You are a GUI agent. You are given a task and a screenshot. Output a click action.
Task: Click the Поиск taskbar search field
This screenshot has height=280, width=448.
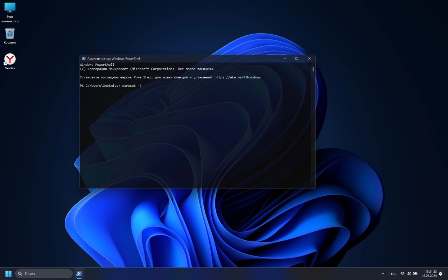click(44, 274)
